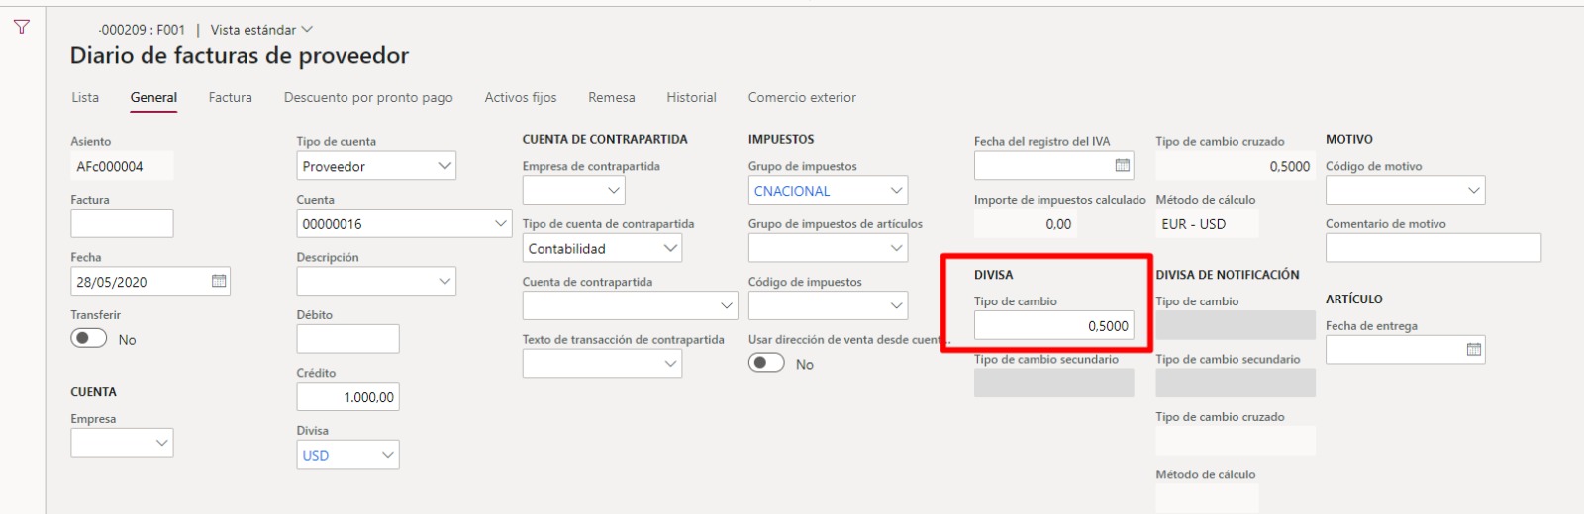The image size is (1584, 514).
Task: Open the Historial tab
Action: (691, 97)
